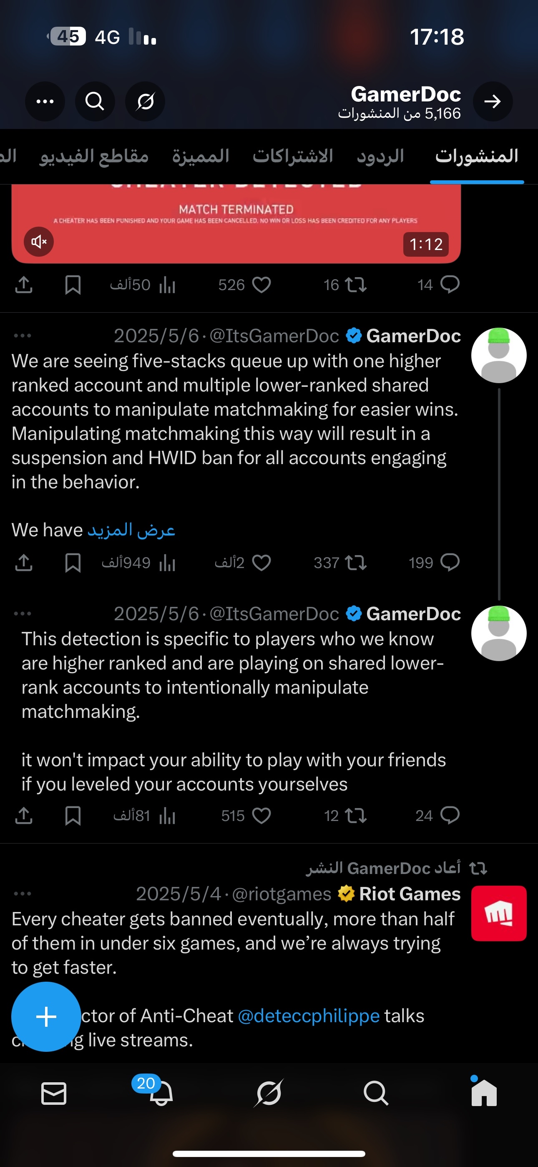
Task: Open search from the profile header
Action: click(95, 101)
